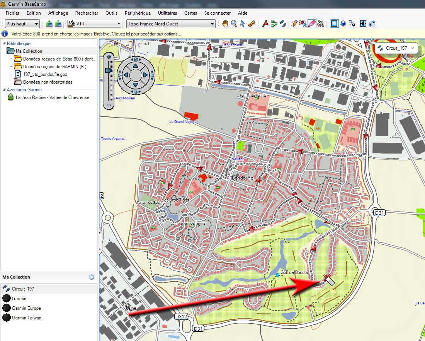Open the Utilitaires menu
Viewport: 425px width, 341px height.
pos(168,13)
